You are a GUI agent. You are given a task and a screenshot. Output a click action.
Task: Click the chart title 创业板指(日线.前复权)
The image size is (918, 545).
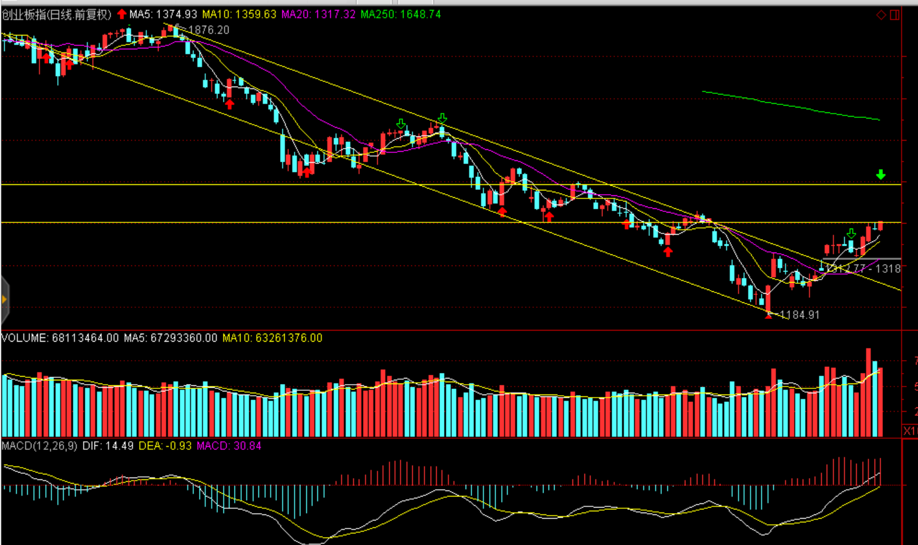[x=56, y=14]
